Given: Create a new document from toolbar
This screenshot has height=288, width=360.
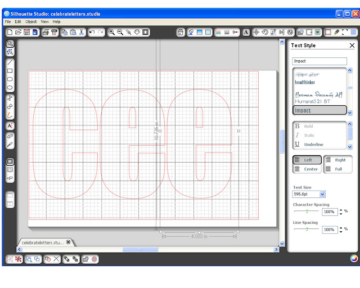Looking at the screenshot, I should pos(10,32).
